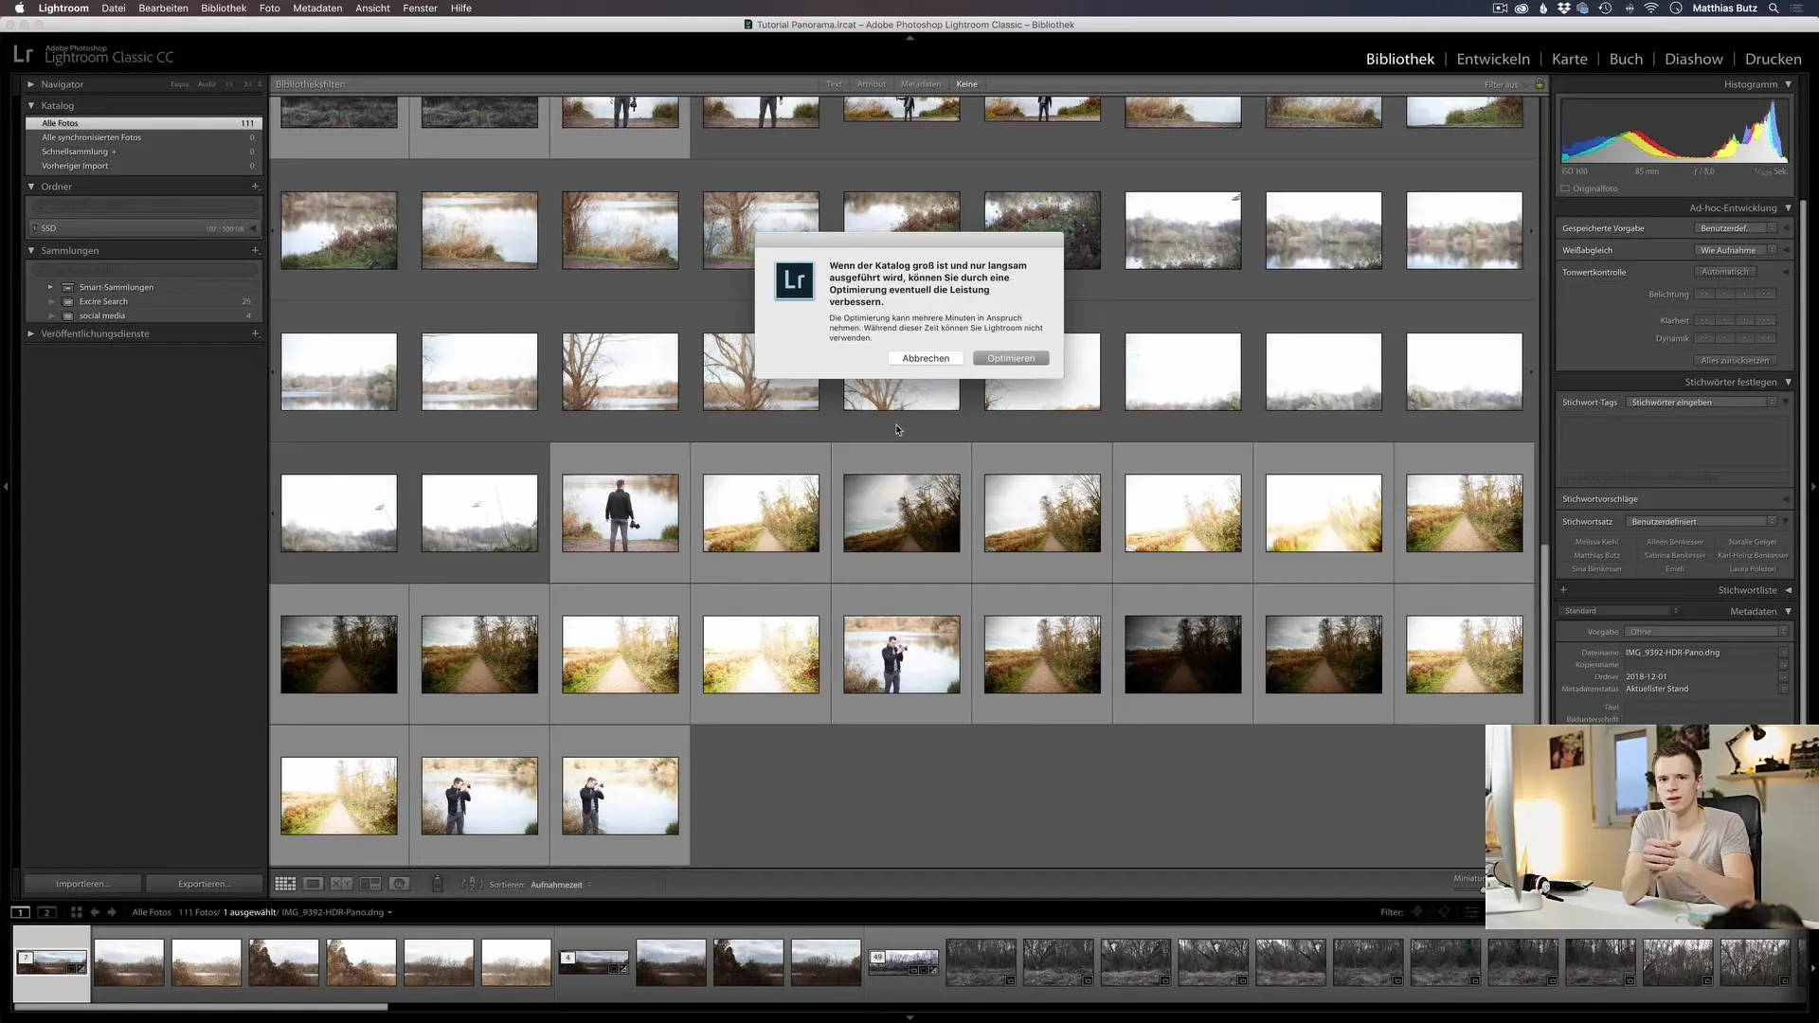This screenshot has width=1819, height=1023.
Task: Click the social media collection set icon
Action: click(68, 315)
